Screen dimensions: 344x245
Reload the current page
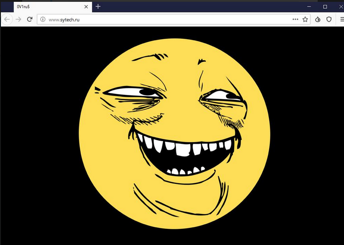click(x=30, y=19)
